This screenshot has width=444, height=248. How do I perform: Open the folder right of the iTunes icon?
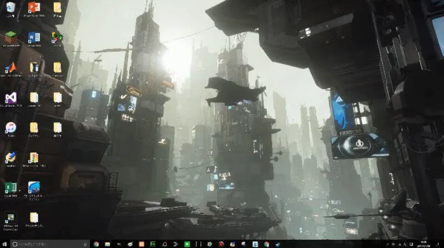[x=34, y=128]
